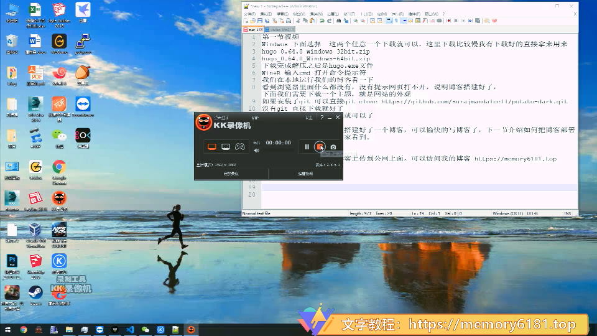
Task: Click the Cut (scissors) icon in Notepad++
Action: point(298,21)
